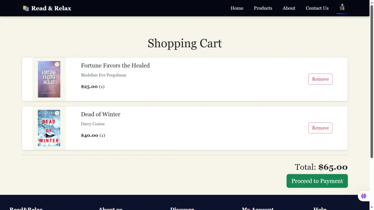Click the Shopping Cart heading
This screenshot has width=374, height=210.
point(185,43)
